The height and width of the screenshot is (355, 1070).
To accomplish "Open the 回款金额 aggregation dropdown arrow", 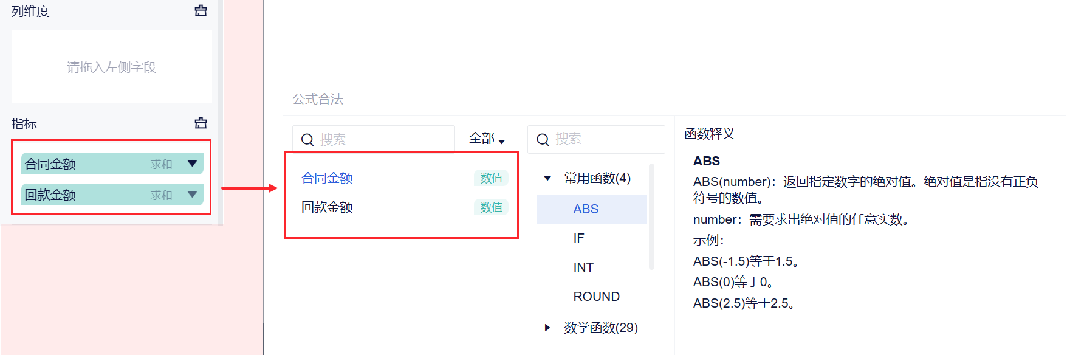I will 192,195.
